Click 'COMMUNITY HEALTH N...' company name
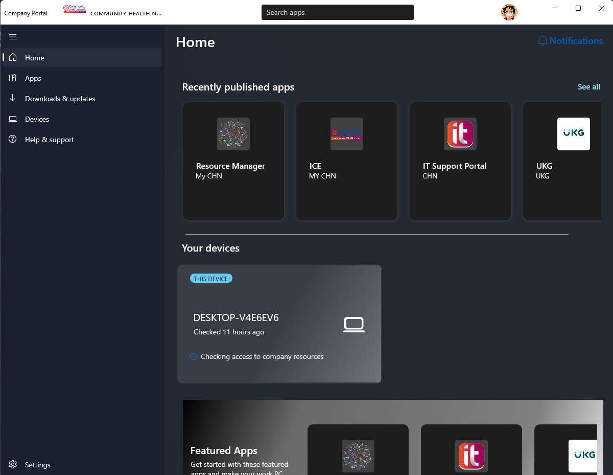 coord(126,13)
